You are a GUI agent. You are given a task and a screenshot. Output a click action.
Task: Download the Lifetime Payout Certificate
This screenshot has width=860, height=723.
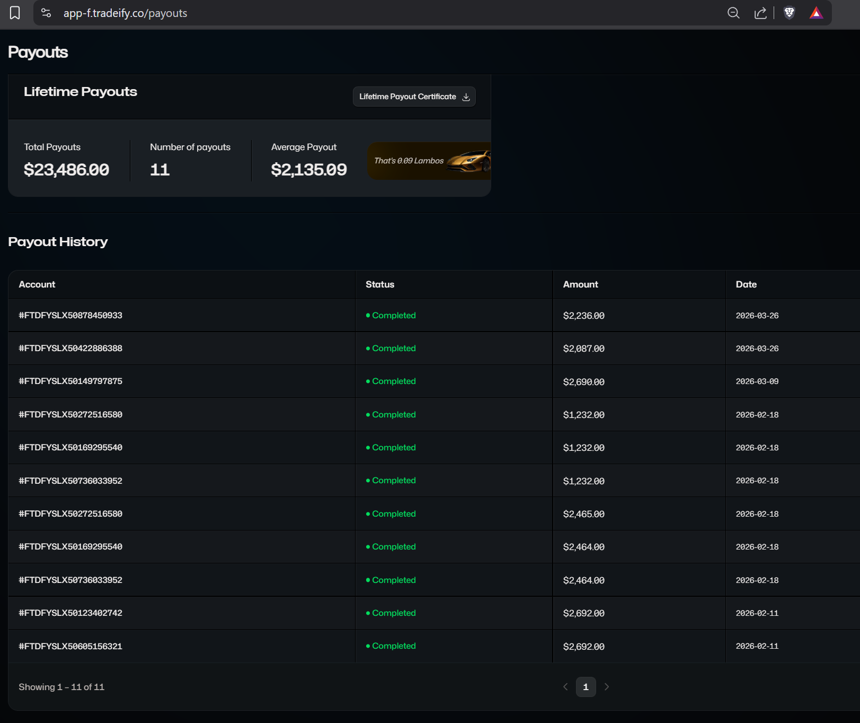click(414, 97)
